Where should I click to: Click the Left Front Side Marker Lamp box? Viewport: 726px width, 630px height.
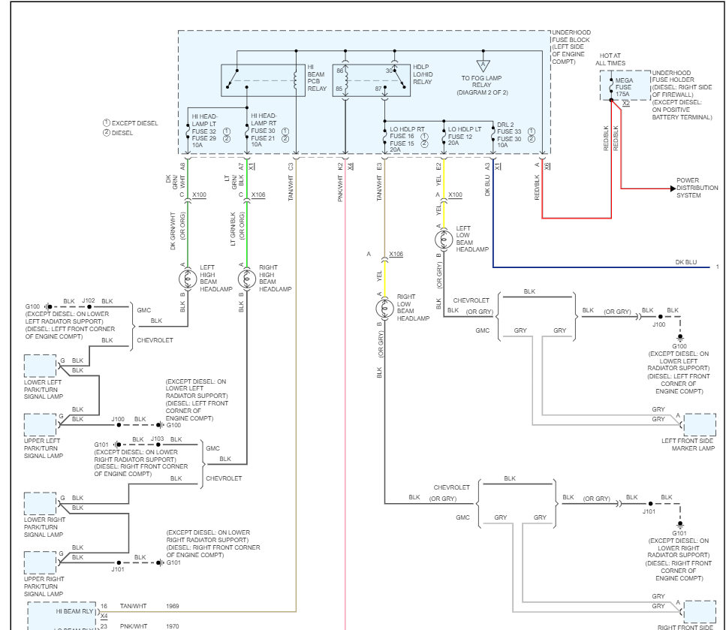pyautogui.click(x=700, y=424)
